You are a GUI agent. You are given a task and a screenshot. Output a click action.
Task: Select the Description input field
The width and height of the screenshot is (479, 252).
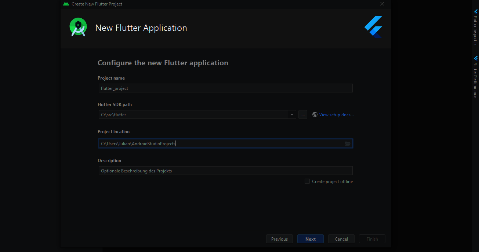point(226,171)
